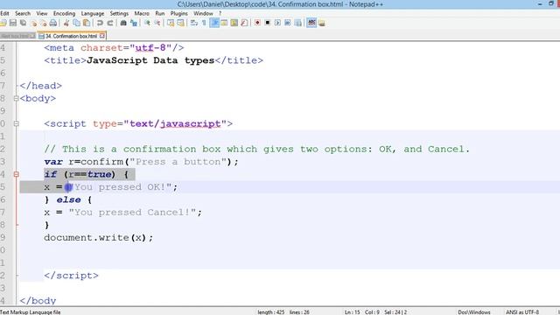Click the '"You pressed OK!"' string

coord(120,187)
